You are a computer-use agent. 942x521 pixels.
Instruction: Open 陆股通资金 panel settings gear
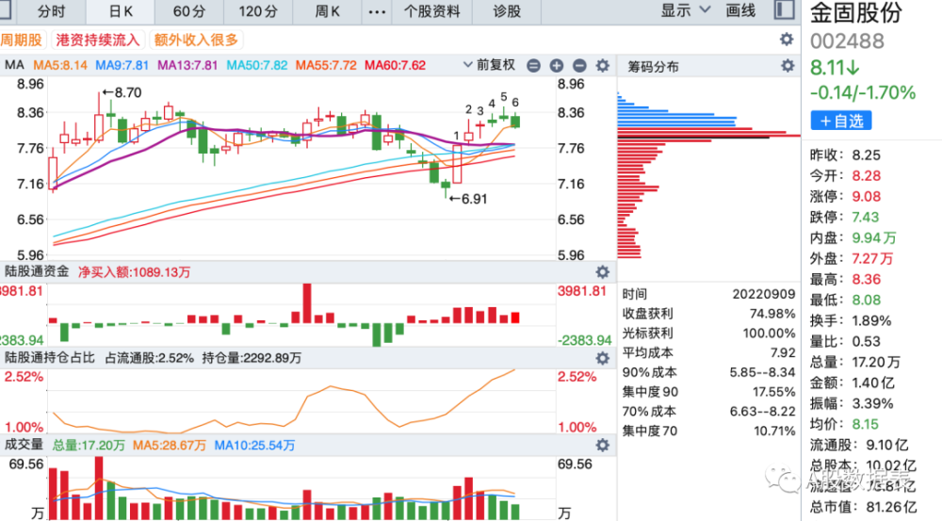coord(603,271)
